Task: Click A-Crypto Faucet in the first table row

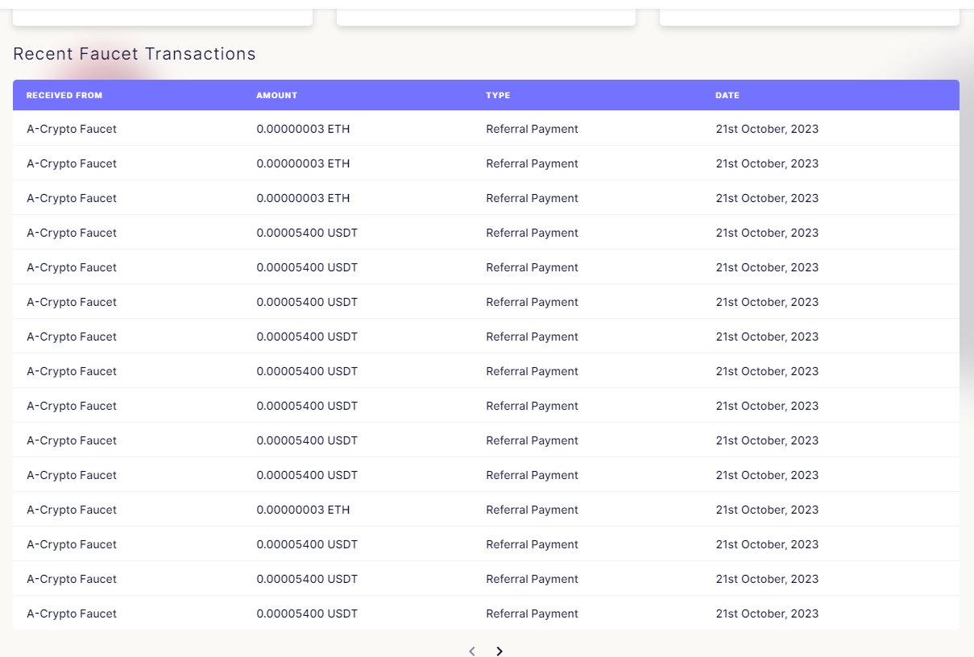Action: click(x=72, y=129)
